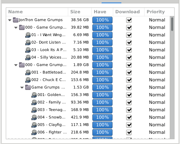Click the video file icon for '04 - Silly Voices....'
180x144 pixels.
pyautogui.click(x=28, y=57)
